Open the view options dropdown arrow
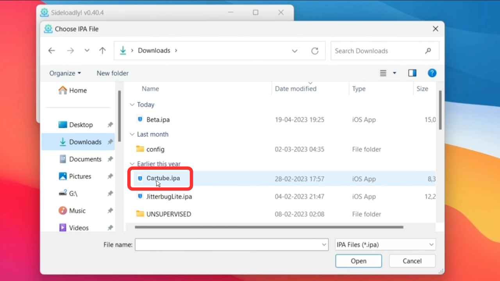This screenshot has width=500, height=281. 395,73
